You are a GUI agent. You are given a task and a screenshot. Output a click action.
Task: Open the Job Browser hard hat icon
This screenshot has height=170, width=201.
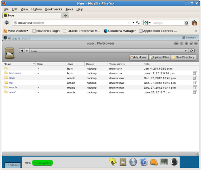154,162
